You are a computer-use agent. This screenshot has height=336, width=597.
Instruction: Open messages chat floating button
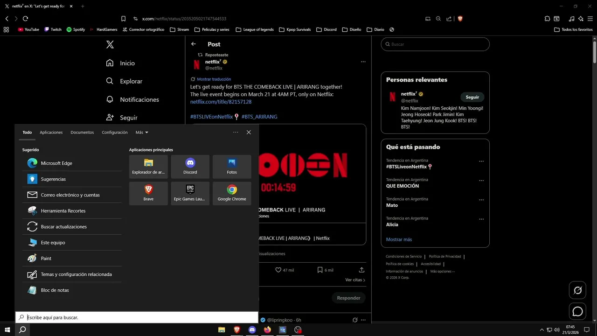577,311
